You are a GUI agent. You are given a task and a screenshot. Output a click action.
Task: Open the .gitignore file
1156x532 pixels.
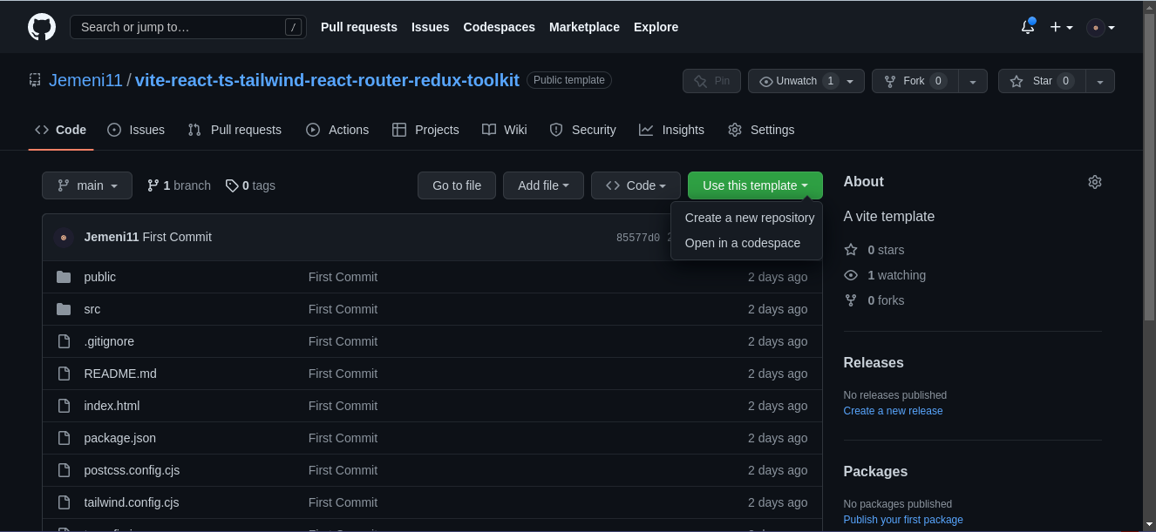click(x=109, y=341)
